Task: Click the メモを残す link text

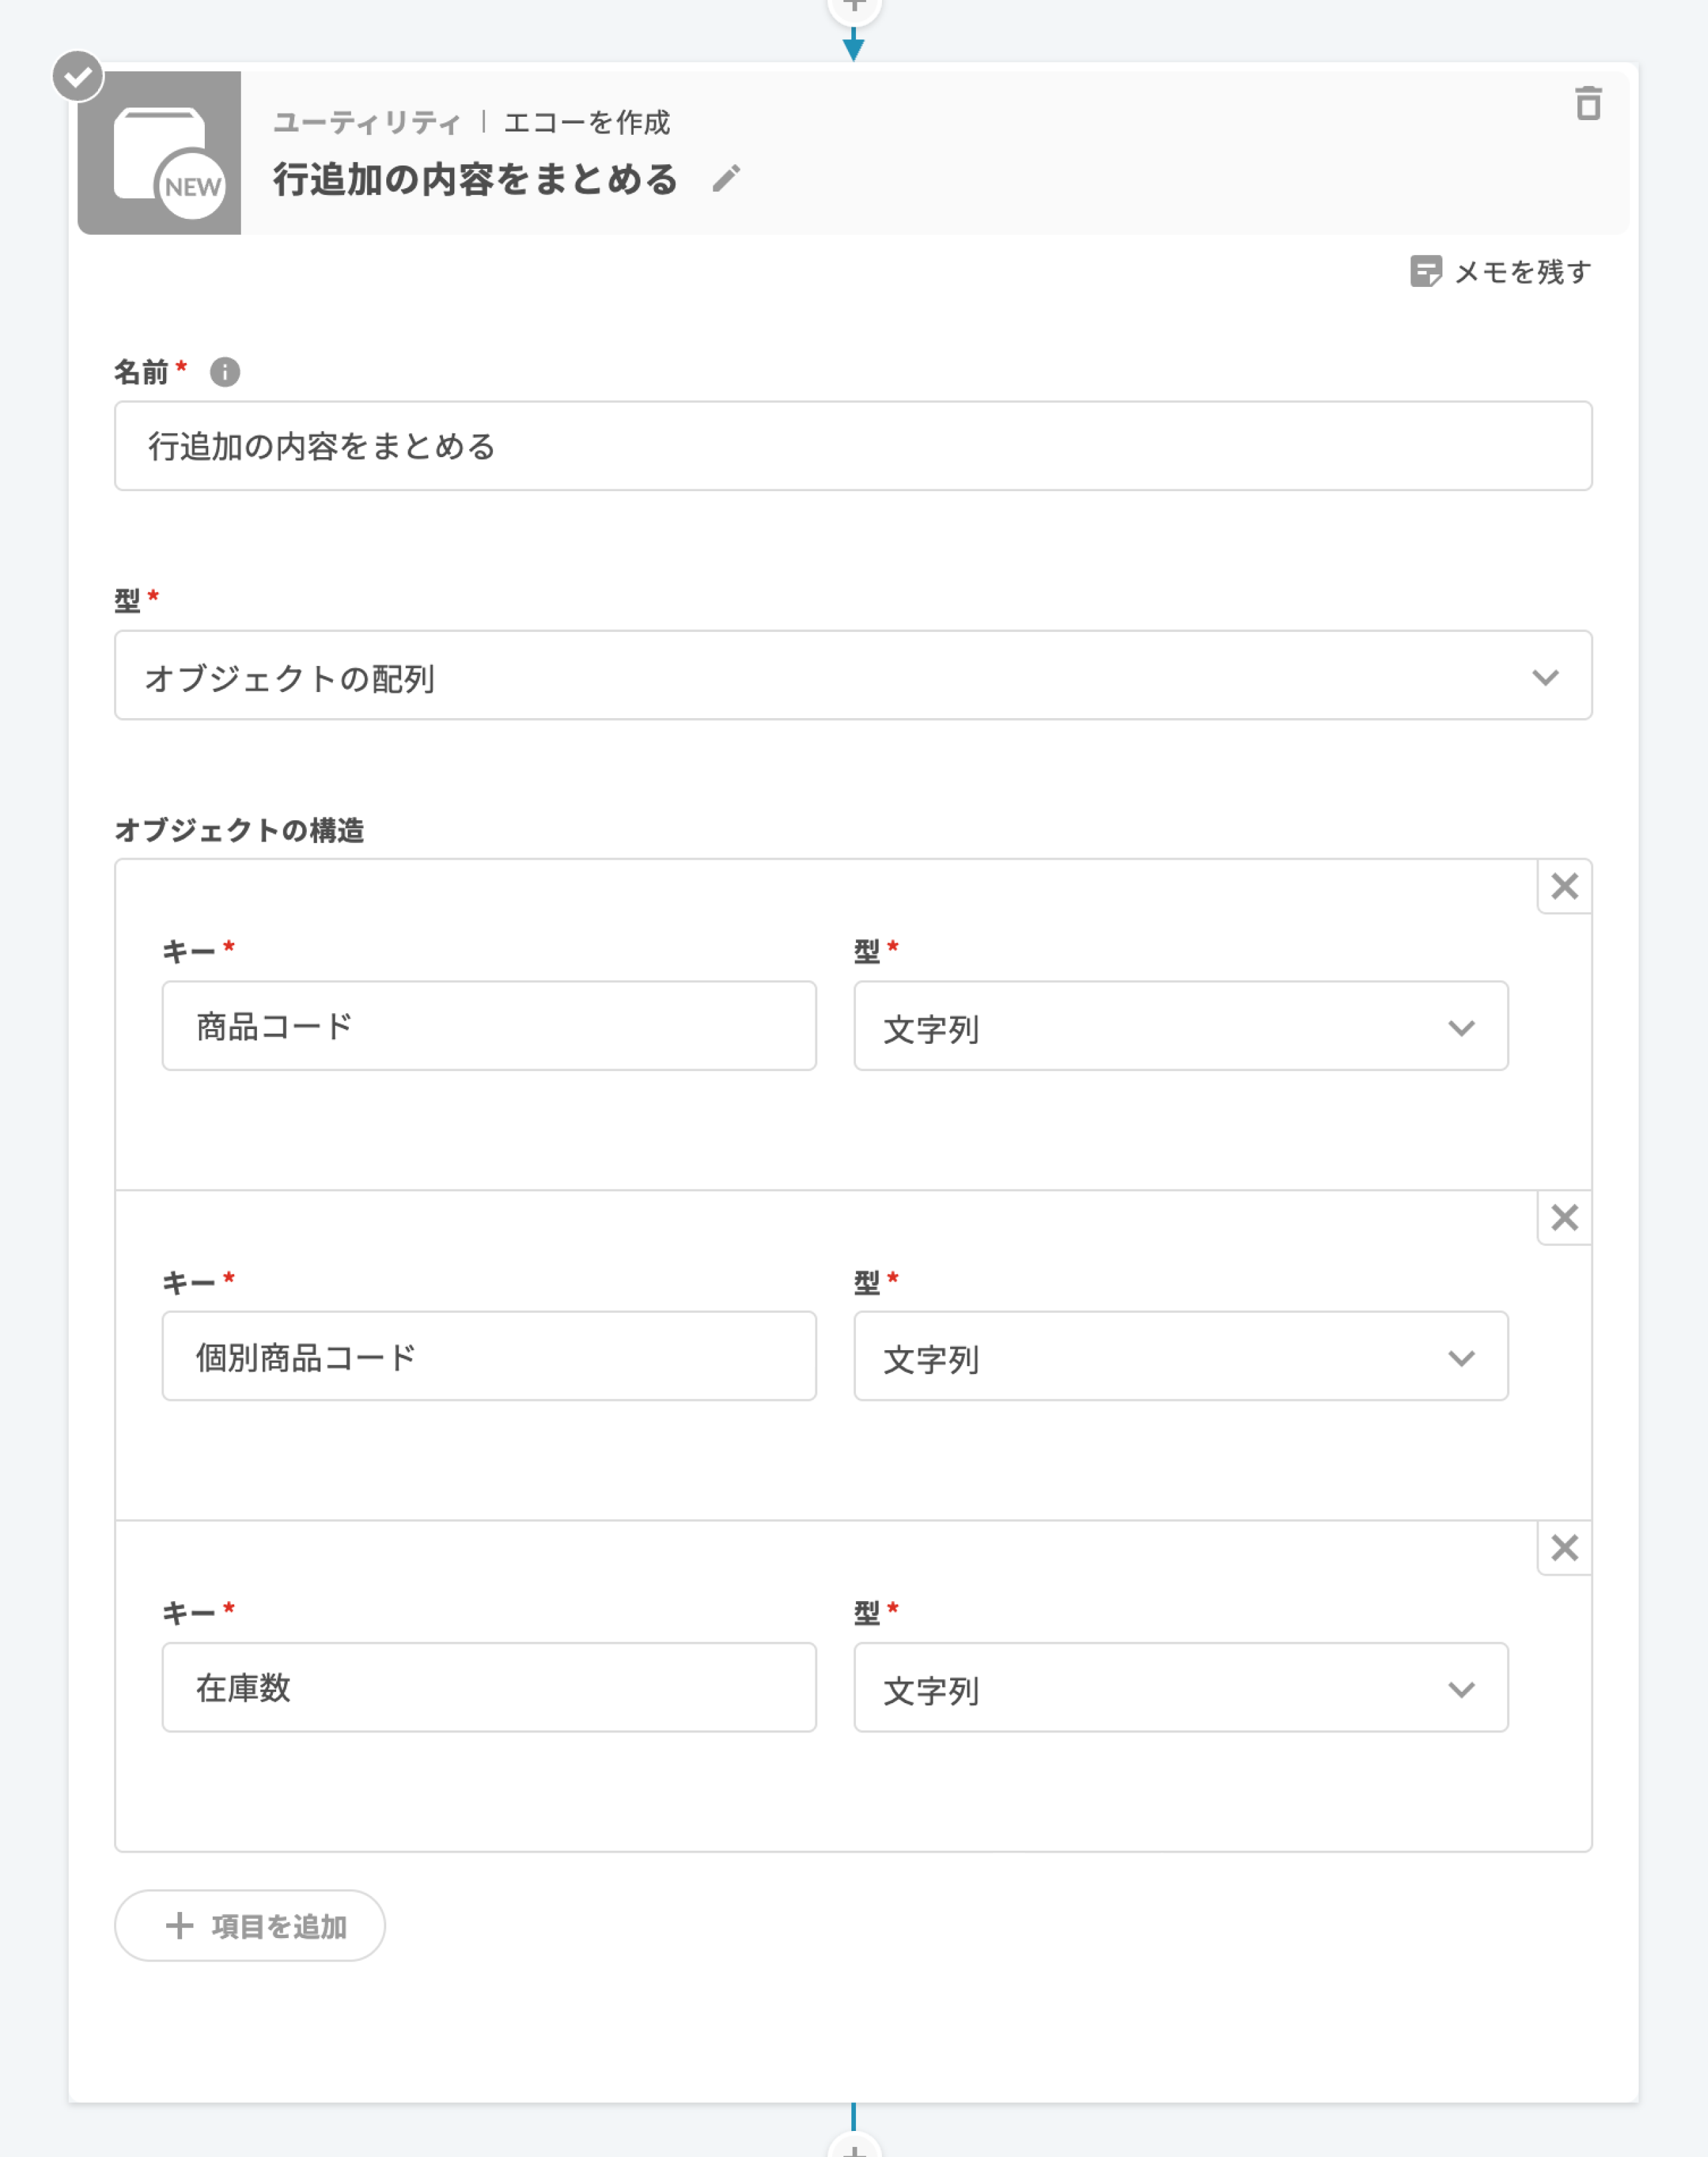Action: pyautogui.click(x=1522, y=272)
